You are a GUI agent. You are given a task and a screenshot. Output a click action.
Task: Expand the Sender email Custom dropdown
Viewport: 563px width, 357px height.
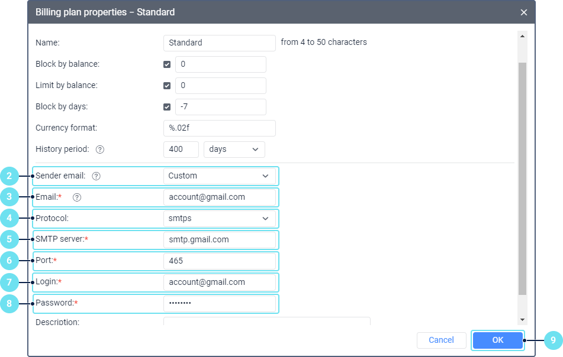point(219,176)
